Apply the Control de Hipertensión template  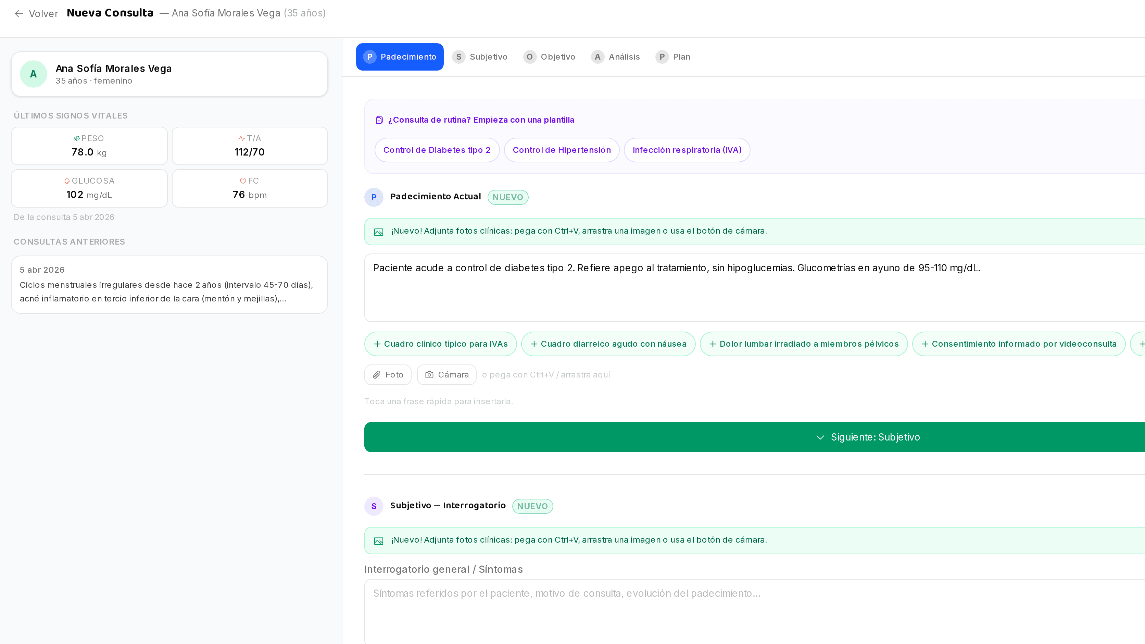pos(562,150)
